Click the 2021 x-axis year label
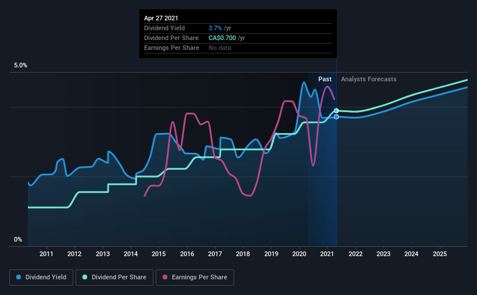 (327, 254)
